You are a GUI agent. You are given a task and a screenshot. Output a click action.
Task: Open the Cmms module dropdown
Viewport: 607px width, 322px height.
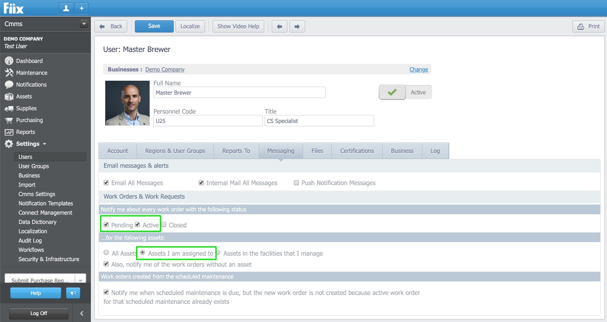point(84,24)
